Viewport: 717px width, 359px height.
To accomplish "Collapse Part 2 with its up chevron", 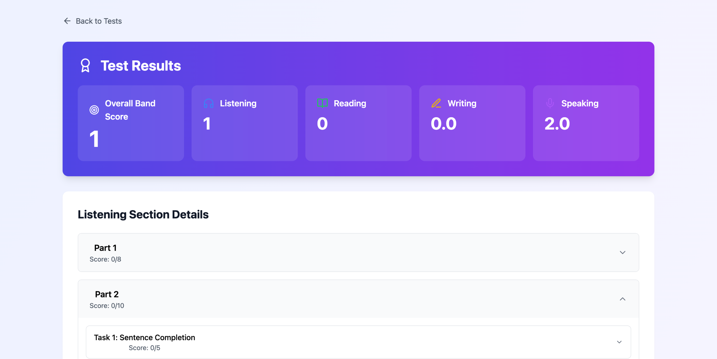I will click(x=622, y=299).
